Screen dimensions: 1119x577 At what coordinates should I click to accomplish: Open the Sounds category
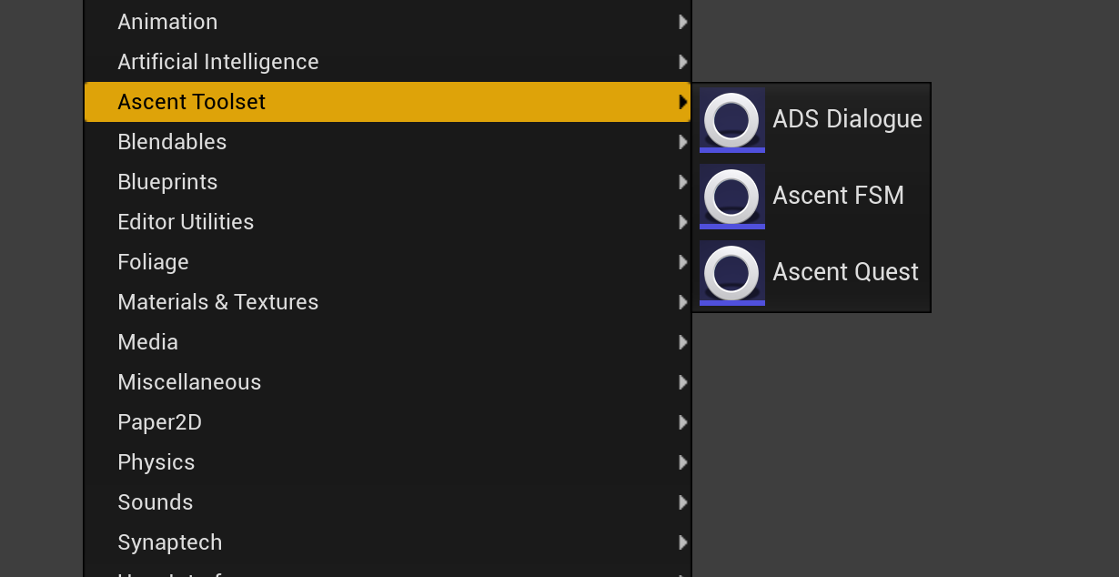[x=155, y=502]
